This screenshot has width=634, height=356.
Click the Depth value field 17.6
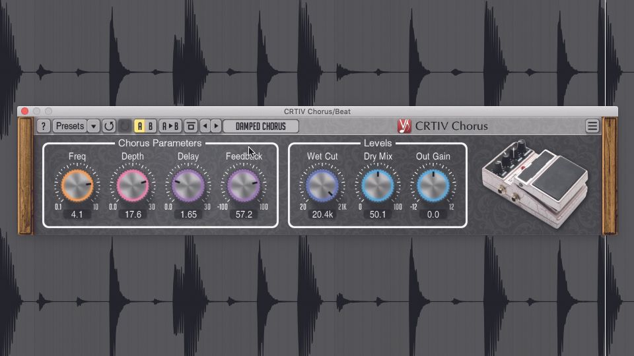coord(133,214)
